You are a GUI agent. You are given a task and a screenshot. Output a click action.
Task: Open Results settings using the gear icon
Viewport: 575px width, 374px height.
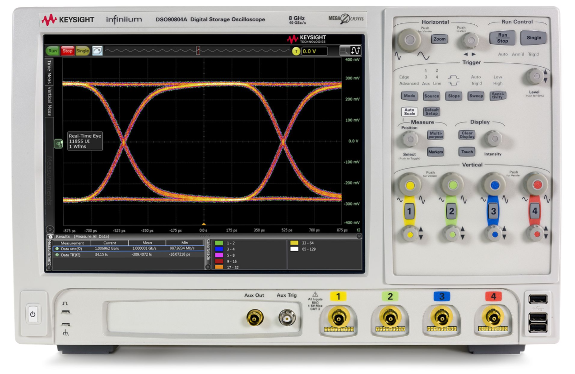(50, 238)
